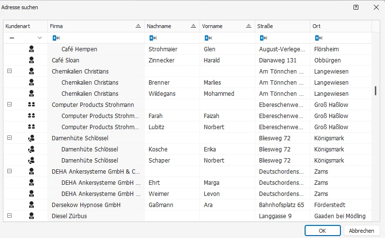Image resolution: width=385 pixels, height=238 pixels.
Task: Click the first name Marga
Action: click(212, 183)
